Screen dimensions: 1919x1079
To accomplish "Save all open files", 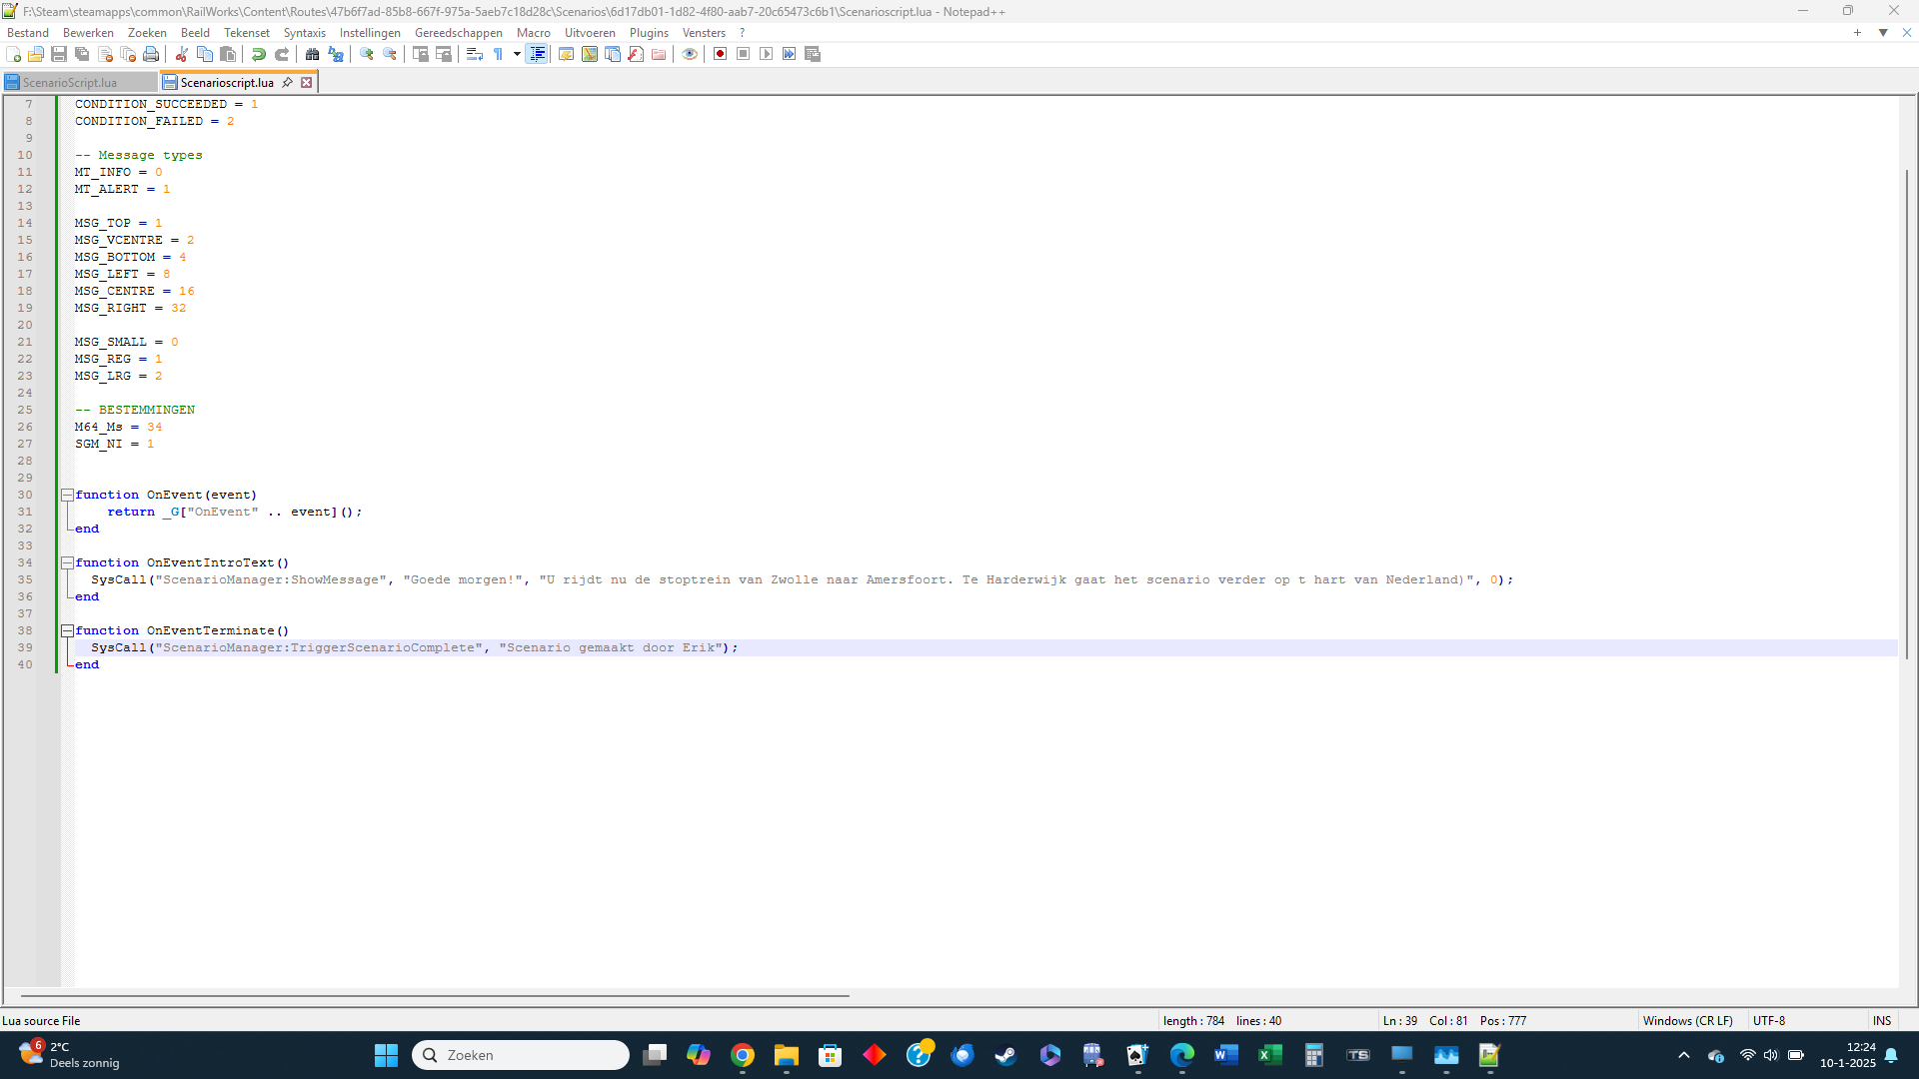I will (x=82, y=54).
